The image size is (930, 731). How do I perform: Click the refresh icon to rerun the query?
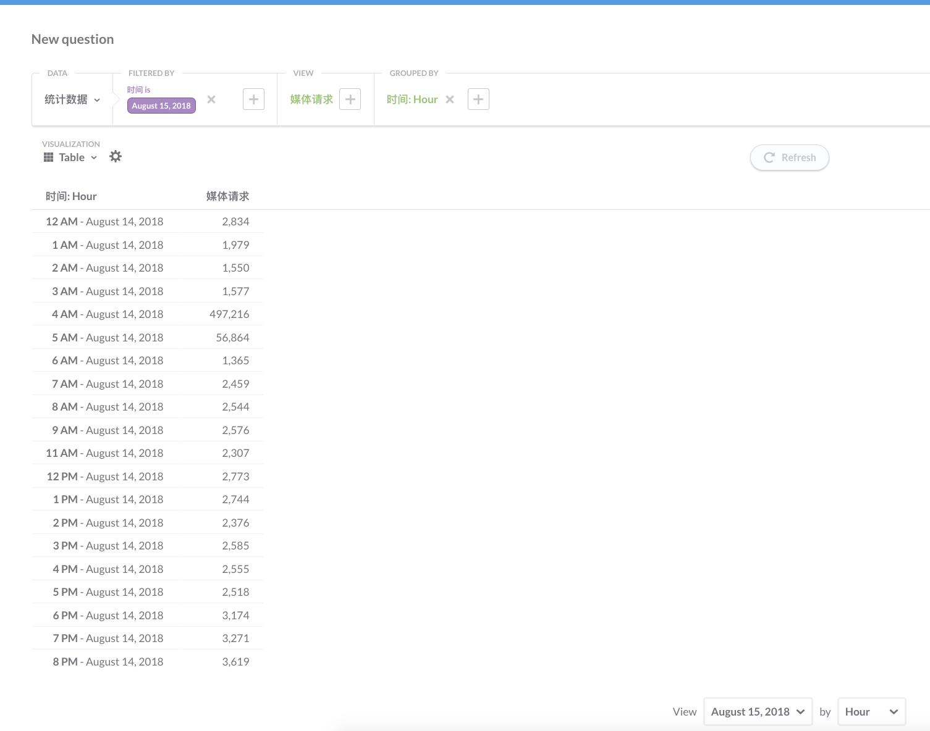coord(768,157)
